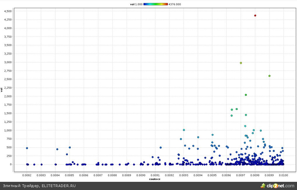297x190 pixels.
Task: Click the vol color gradient legend bar
Action: tap(156, 4)
